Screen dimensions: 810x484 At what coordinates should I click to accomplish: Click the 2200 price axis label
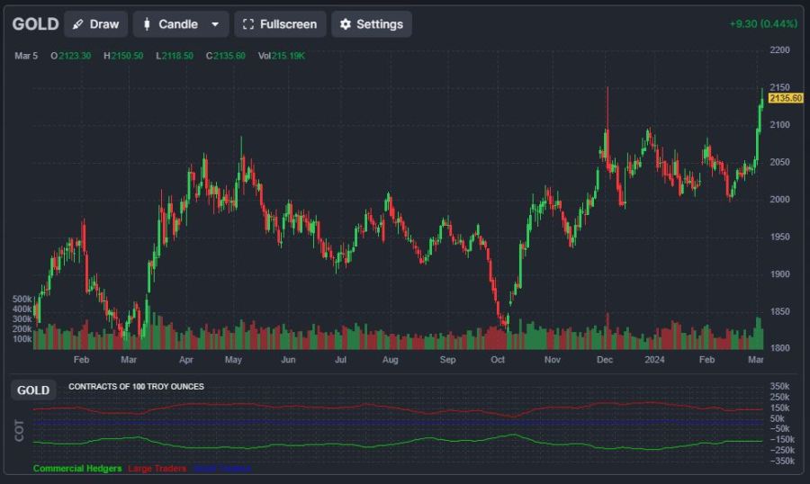pos(780,49)
